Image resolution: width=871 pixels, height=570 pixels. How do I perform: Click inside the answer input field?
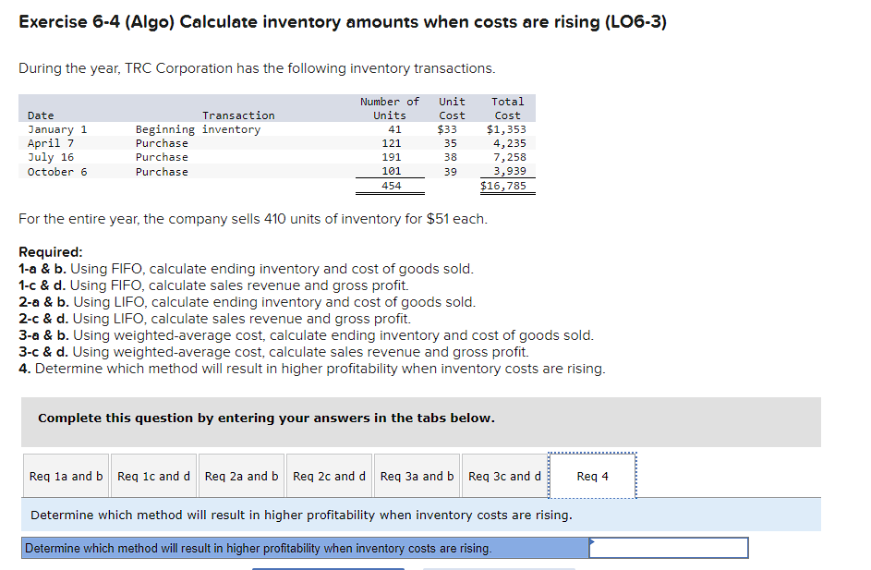tap(670, 547)
